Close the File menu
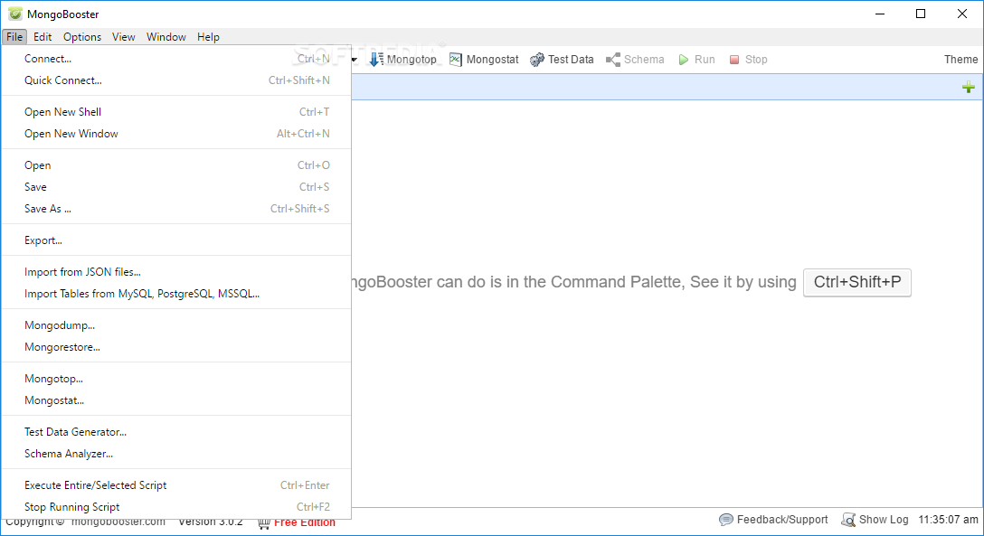 14,37
